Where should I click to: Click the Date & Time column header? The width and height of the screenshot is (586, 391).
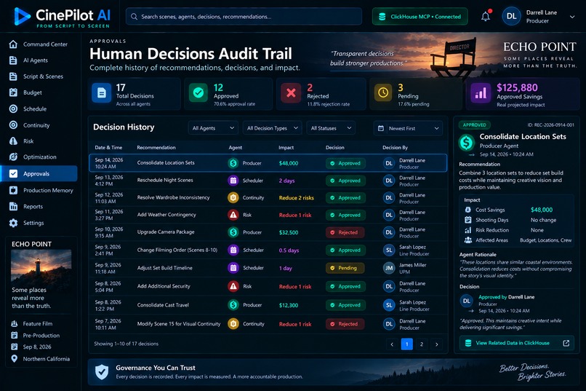pyautogui.click(x=108, y=147)
